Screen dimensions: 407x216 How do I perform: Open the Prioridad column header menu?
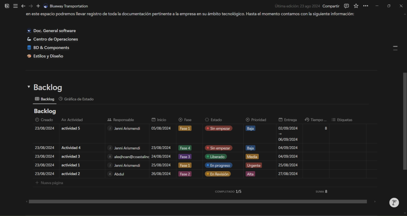[258, 120]
